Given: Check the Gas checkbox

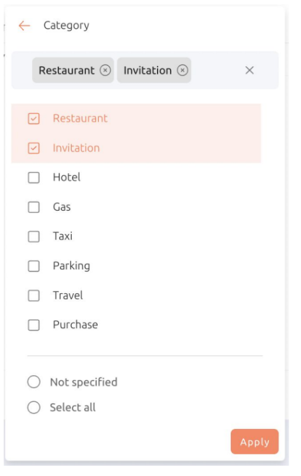Looking at the screenshot, I should point(33,207).
